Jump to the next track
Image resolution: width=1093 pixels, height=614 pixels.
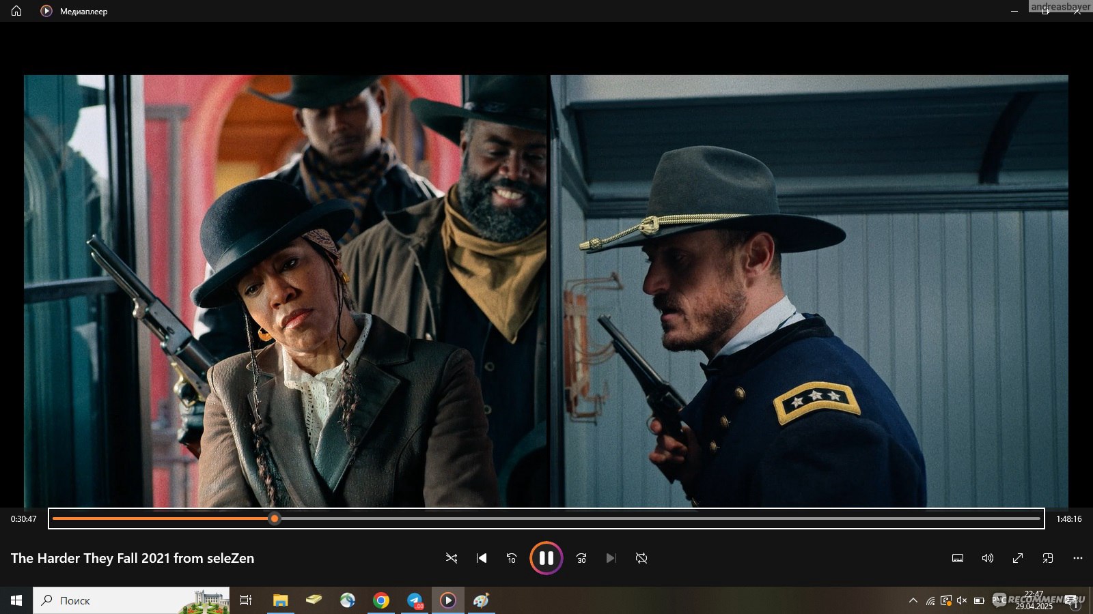[611, 558]
